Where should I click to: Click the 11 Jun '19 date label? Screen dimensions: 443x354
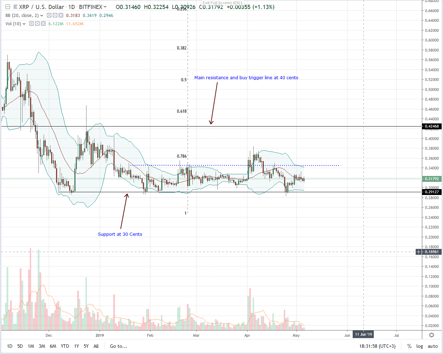(363, 335)
